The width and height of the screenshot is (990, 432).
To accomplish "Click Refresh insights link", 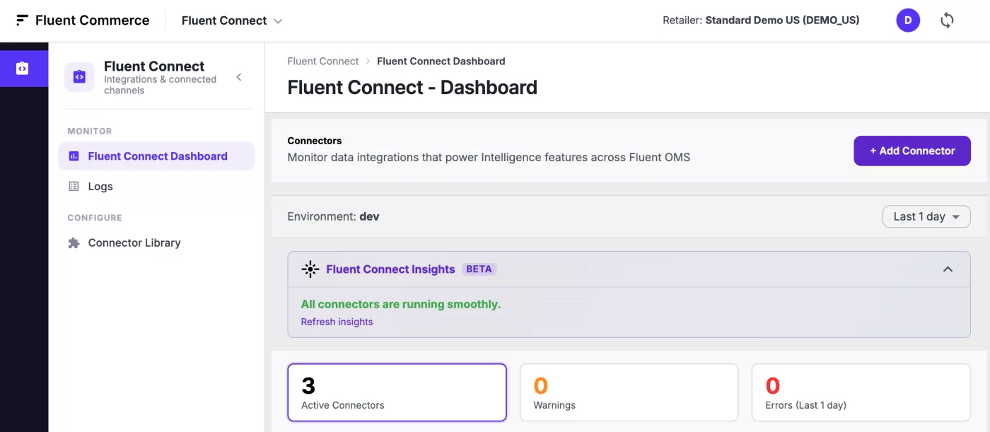I will click(x=337, y=322).
